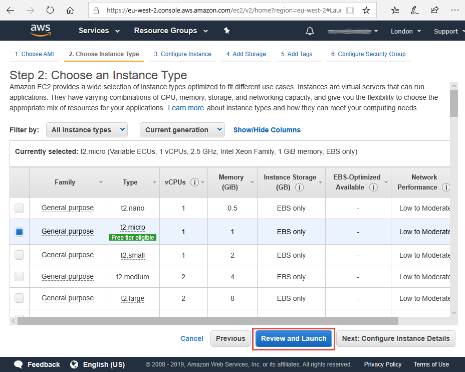Click the browser address bar URL
Screen dimensions: 465x372
tap(223, 11)
